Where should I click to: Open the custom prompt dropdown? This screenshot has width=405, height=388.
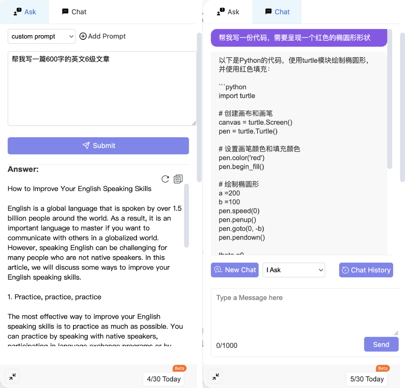click(42, 36)
